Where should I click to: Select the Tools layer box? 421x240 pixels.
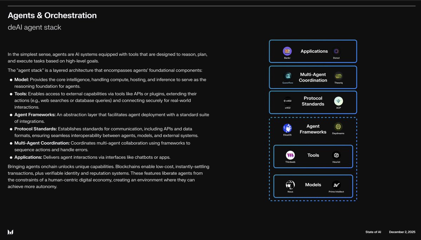click(x=313, y=155)
